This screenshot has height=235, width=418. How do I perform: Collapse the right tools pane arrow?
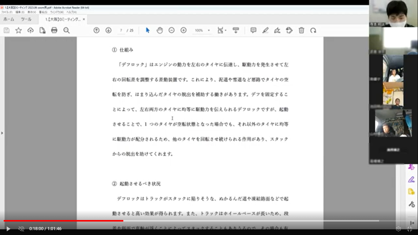412,223
